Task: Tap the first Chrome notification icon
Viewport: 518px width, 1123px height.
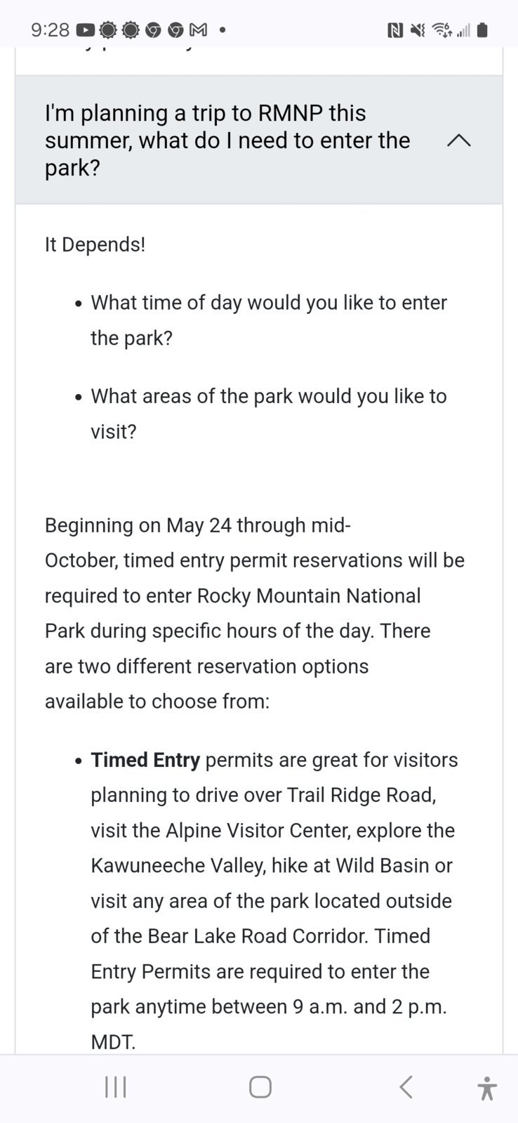Action: click(x=154, y=30)
